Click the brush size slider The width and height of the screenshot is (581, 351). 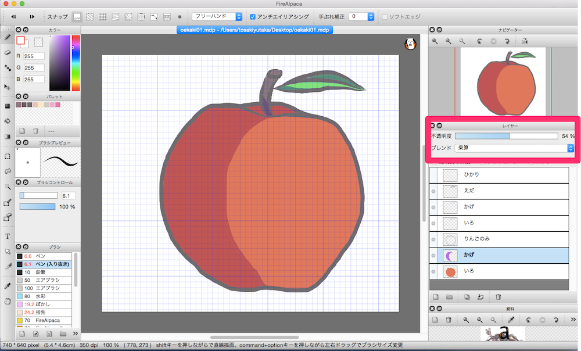pos(38,195)
